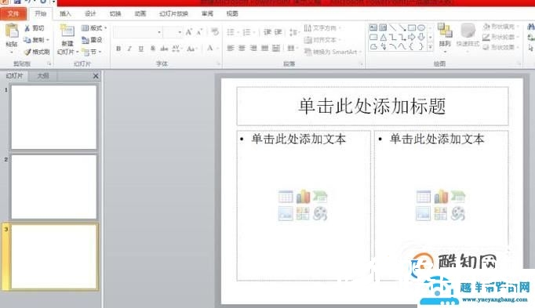Image resolution: width=535 pixels, height=308 pixels.
Task: Click the Clear Formatting eraser icon
Action: click(215, 32)
